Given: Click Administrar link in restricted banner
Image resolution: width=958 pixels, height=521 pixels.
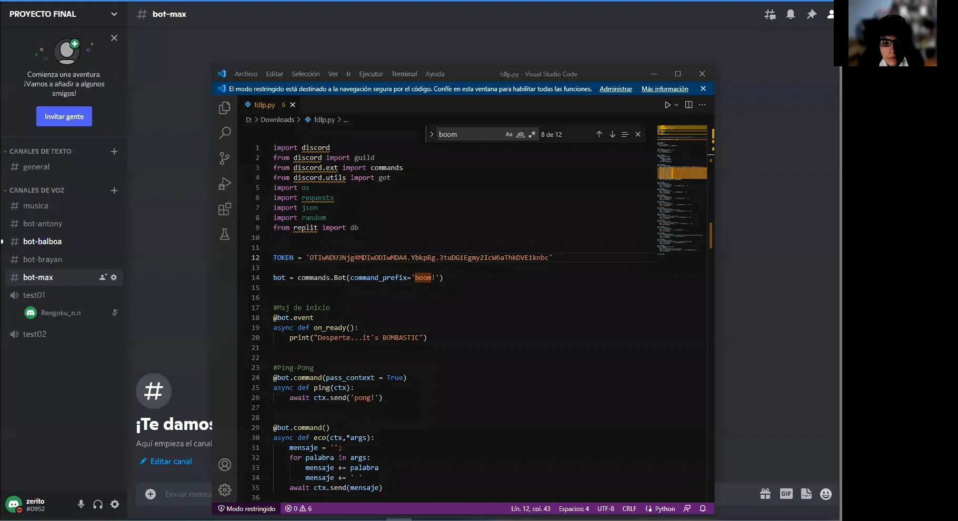Looking at the screenshot, I should click(616, 89).
